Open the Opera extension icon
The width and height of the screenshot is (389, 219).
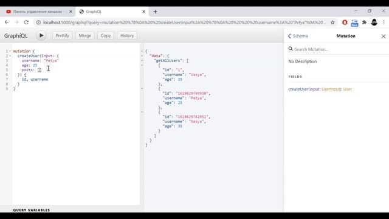[x=345, y=23]
